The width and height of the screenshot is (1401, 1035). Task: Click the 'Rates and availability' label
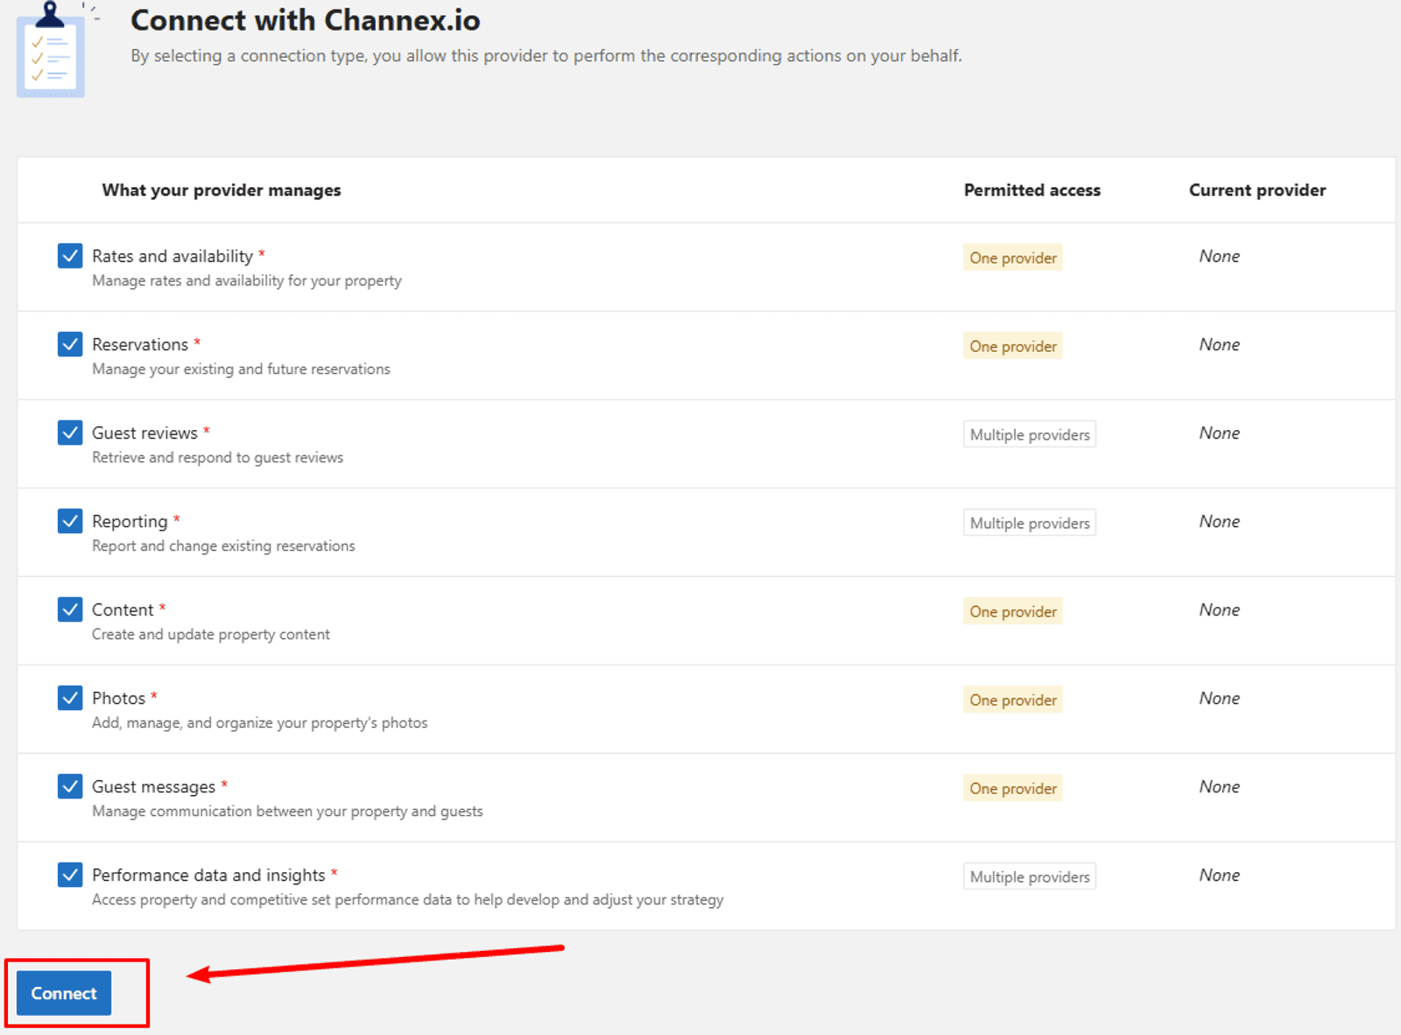172,256
